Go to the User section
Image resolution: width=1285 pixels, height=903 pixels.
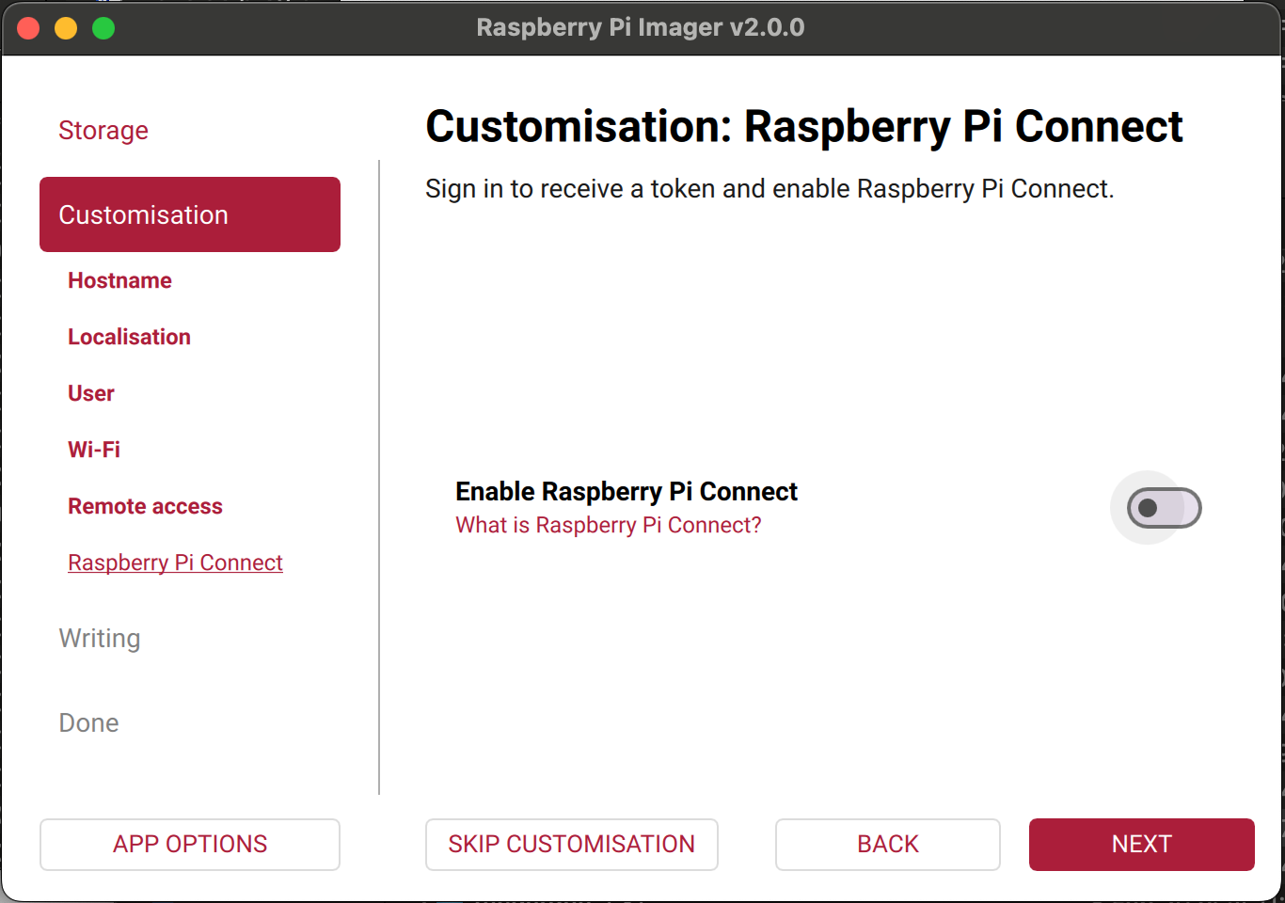pyautogui.click(x=91, y=393)
